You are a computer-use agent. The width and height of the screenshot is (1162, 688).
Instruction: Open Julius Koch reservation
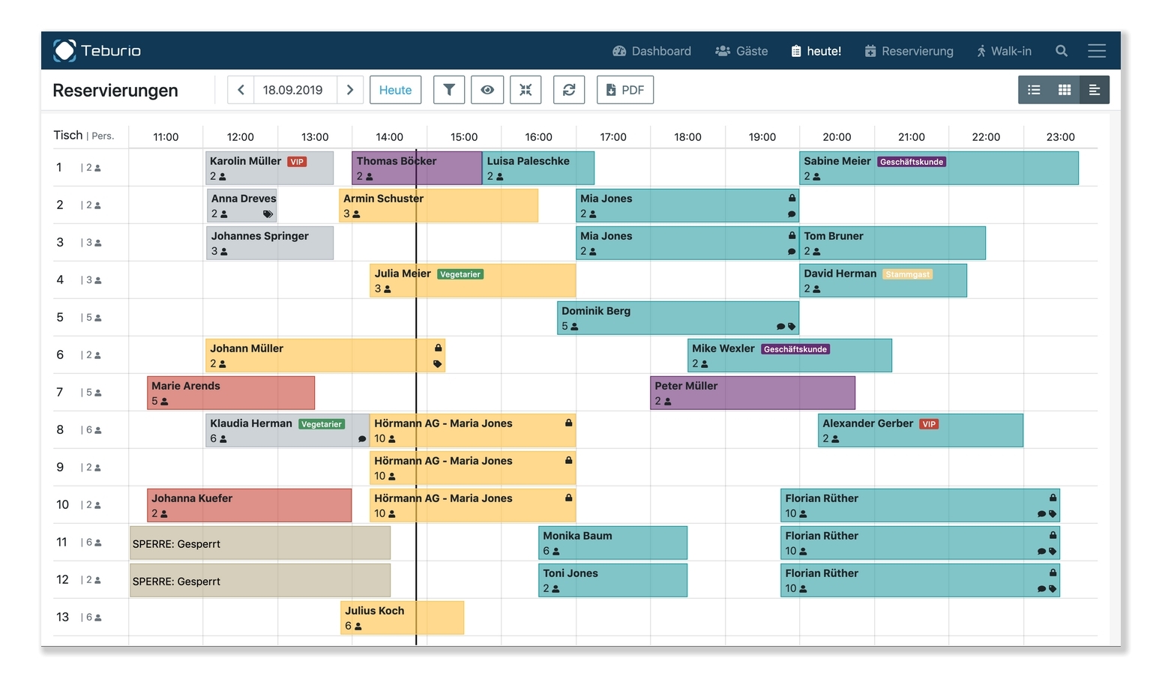coord(403,618)
